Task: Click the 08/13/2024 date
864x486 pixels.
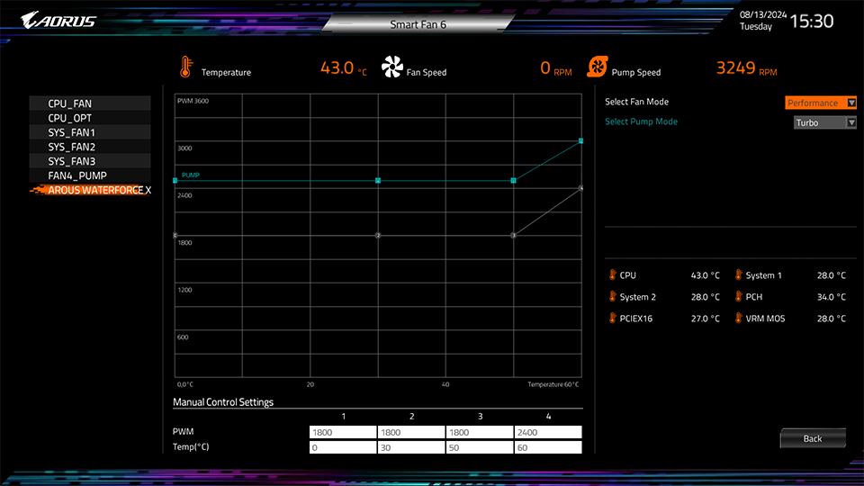Action: pos(763,15)
